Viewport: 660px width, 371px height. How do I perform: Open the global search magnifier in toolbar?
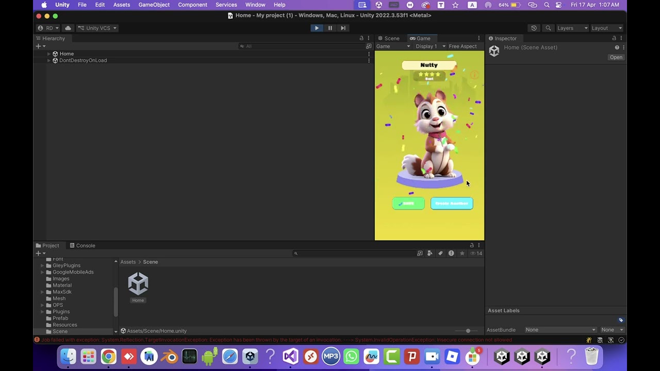[548, 28]
